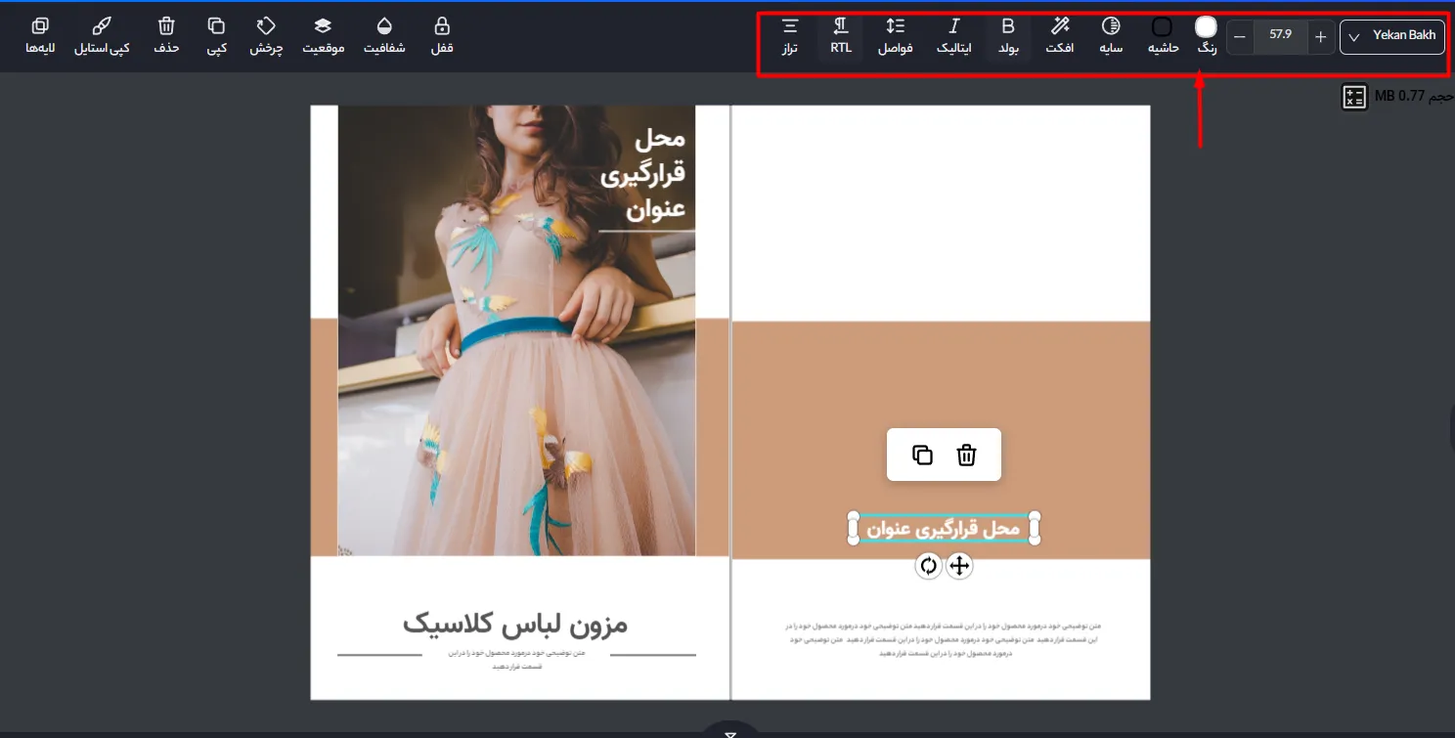Select the text box محل قرارگیری عنوان on the right page
This screenshot has height=738, width=1455.
click(x=943, y=529)
